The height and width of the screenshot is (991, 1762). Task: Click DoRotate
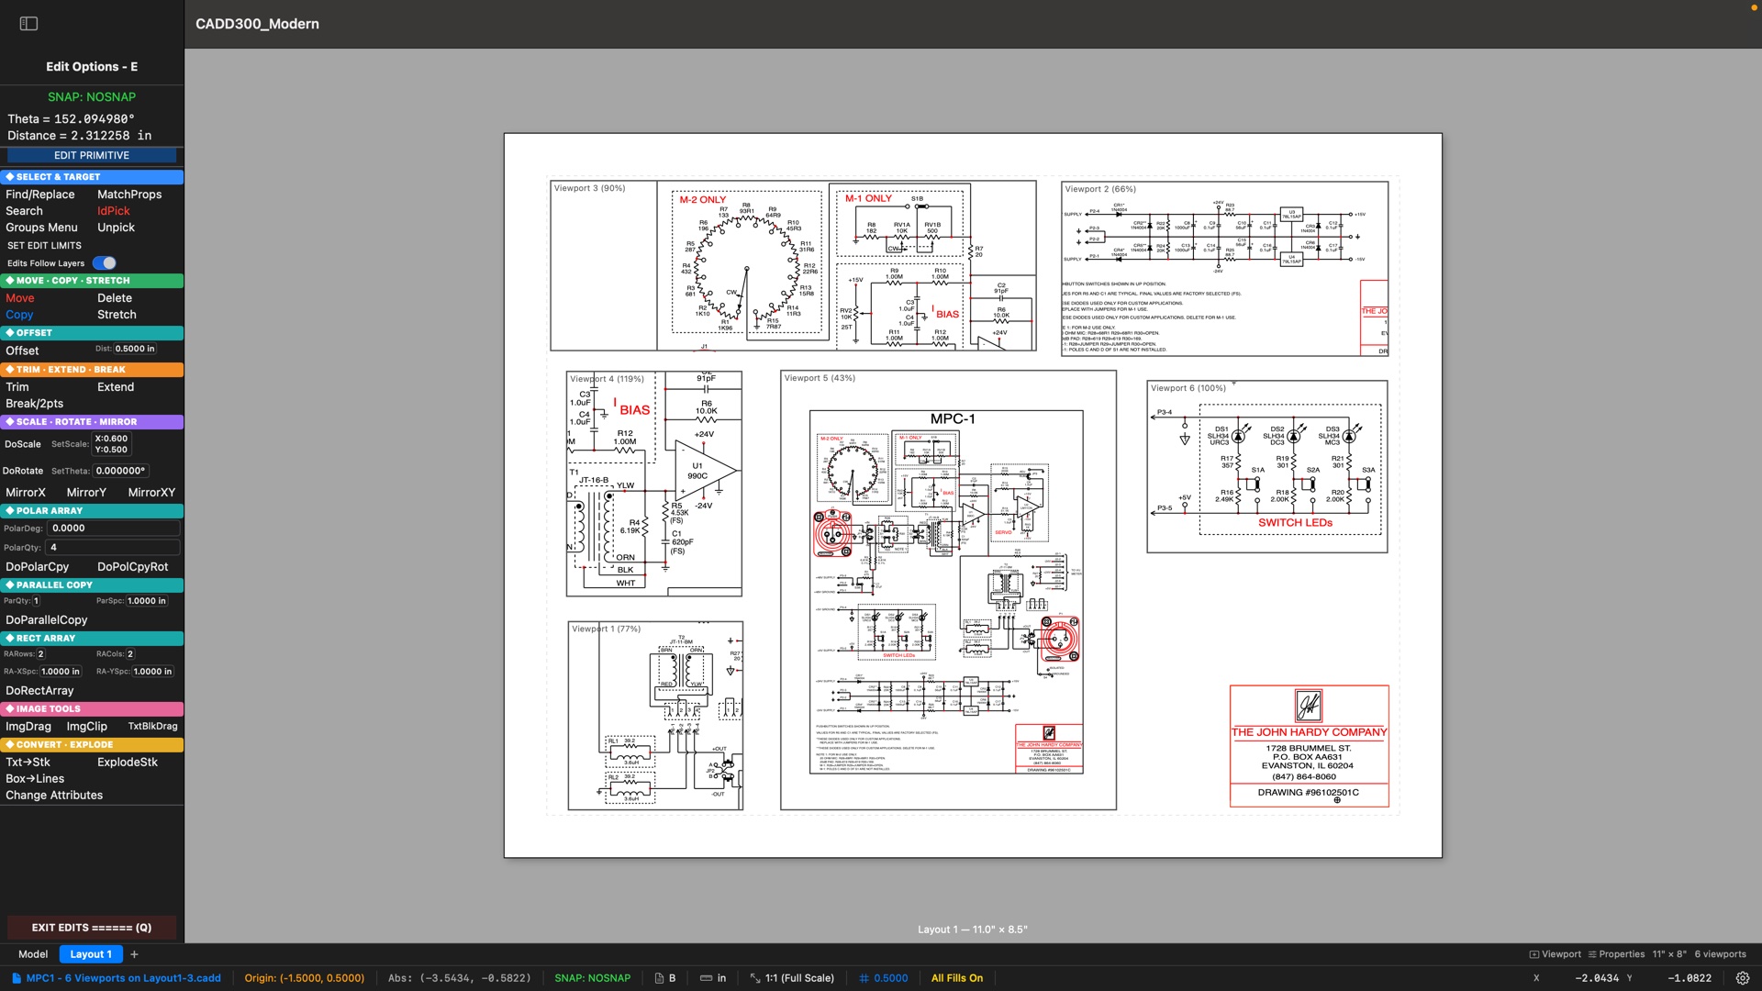[23, 471]
